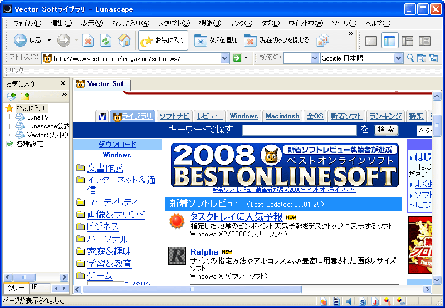Screen dimensions: 445x308
Task: Click the close multiple tabs icon
Action: pyautogui.click(x=322, y=41)
